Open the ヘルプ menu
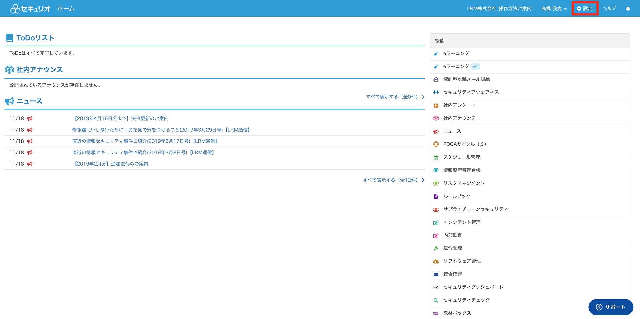 click(x=609, y=9)
